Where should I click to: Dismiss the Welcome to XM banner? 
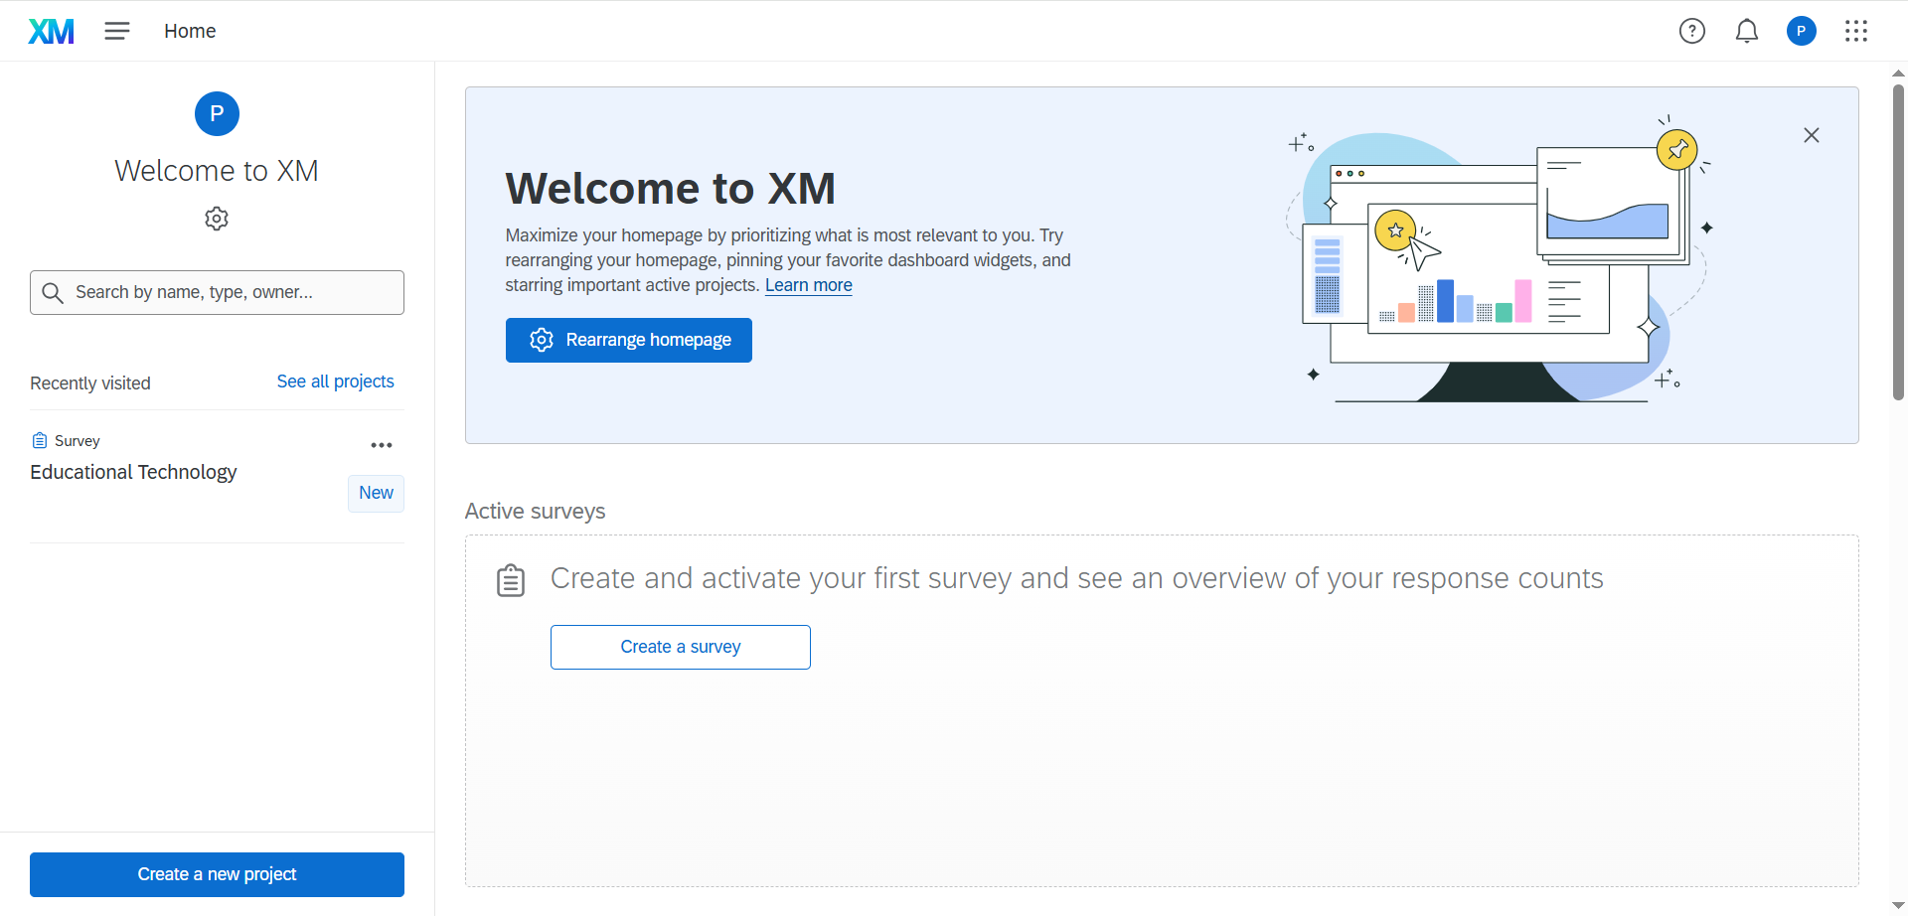point(1811,135)
